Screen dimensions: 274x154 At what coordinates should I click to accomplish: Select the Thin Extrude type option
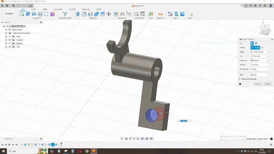click(x=256, y=43)
